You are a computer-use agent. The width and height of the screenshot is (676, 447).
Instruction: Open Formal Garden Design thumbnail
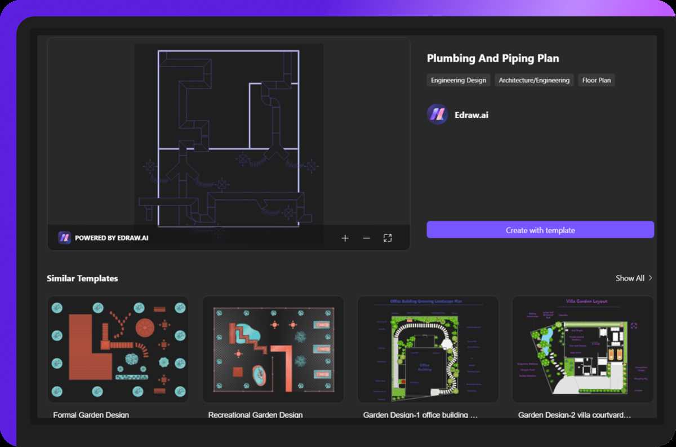click(118, 349)
